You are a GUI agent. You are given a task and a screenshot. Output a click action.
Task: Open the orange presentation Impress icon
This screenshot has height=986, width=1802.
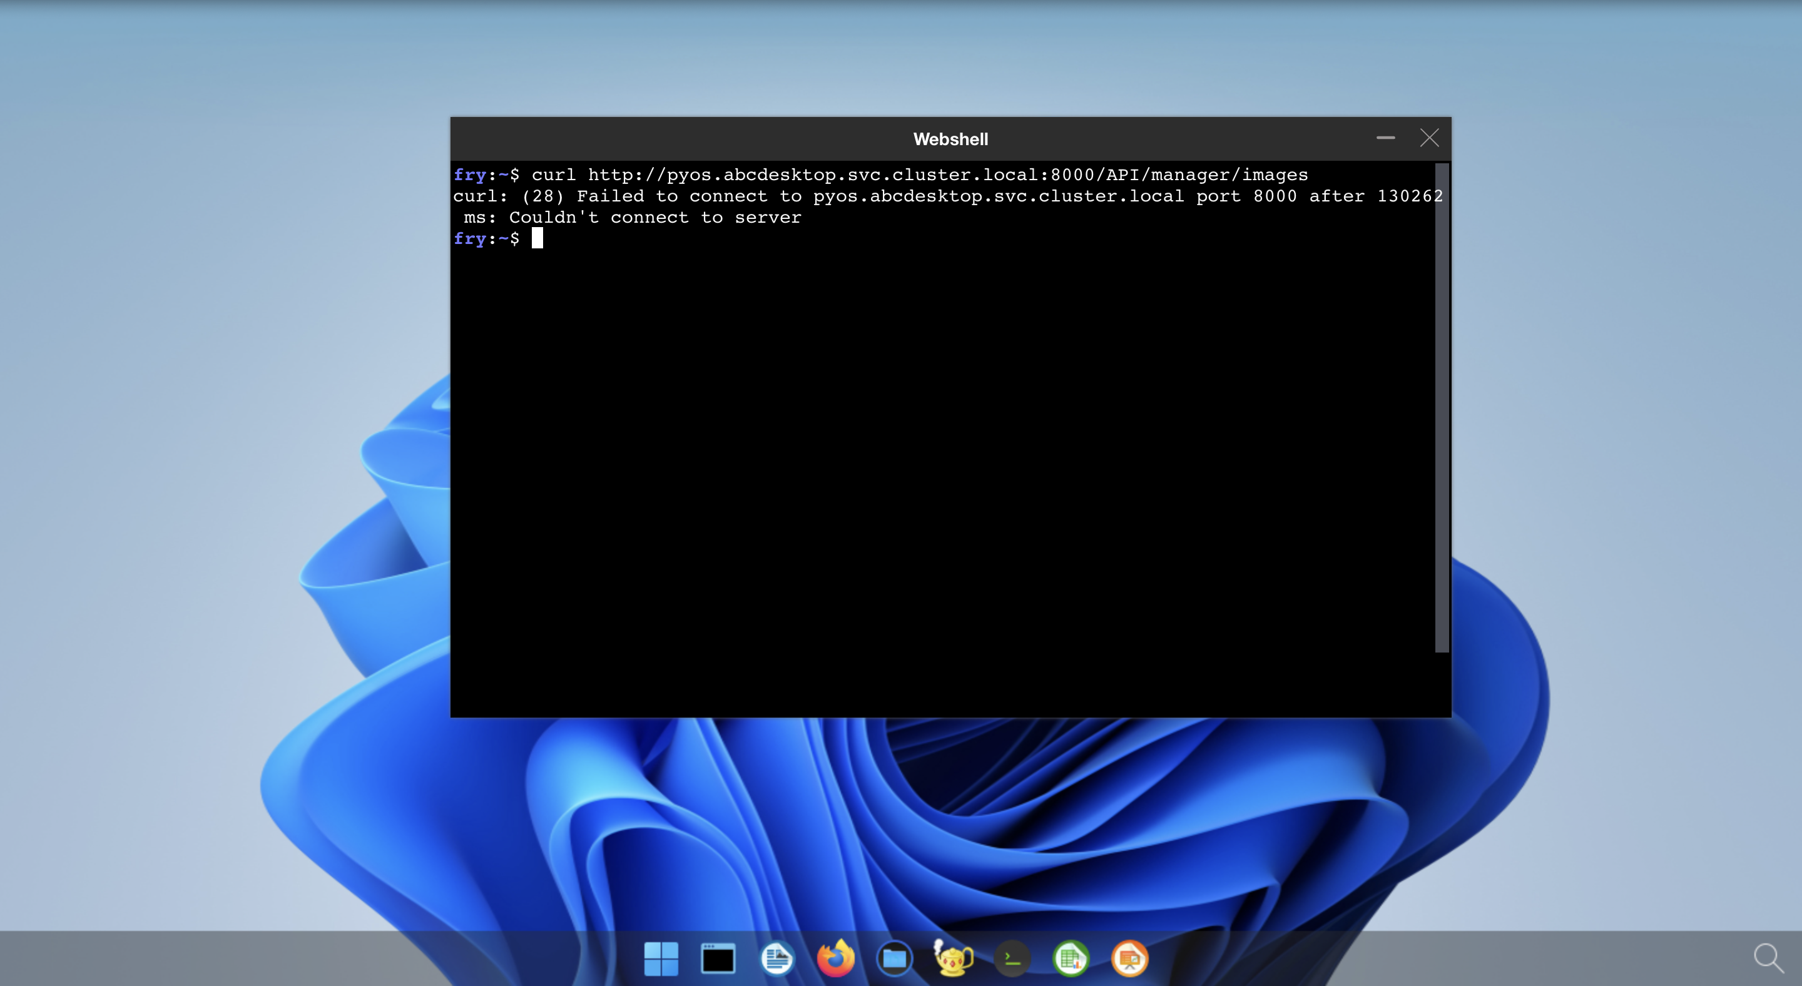(x=1130, y=958)
